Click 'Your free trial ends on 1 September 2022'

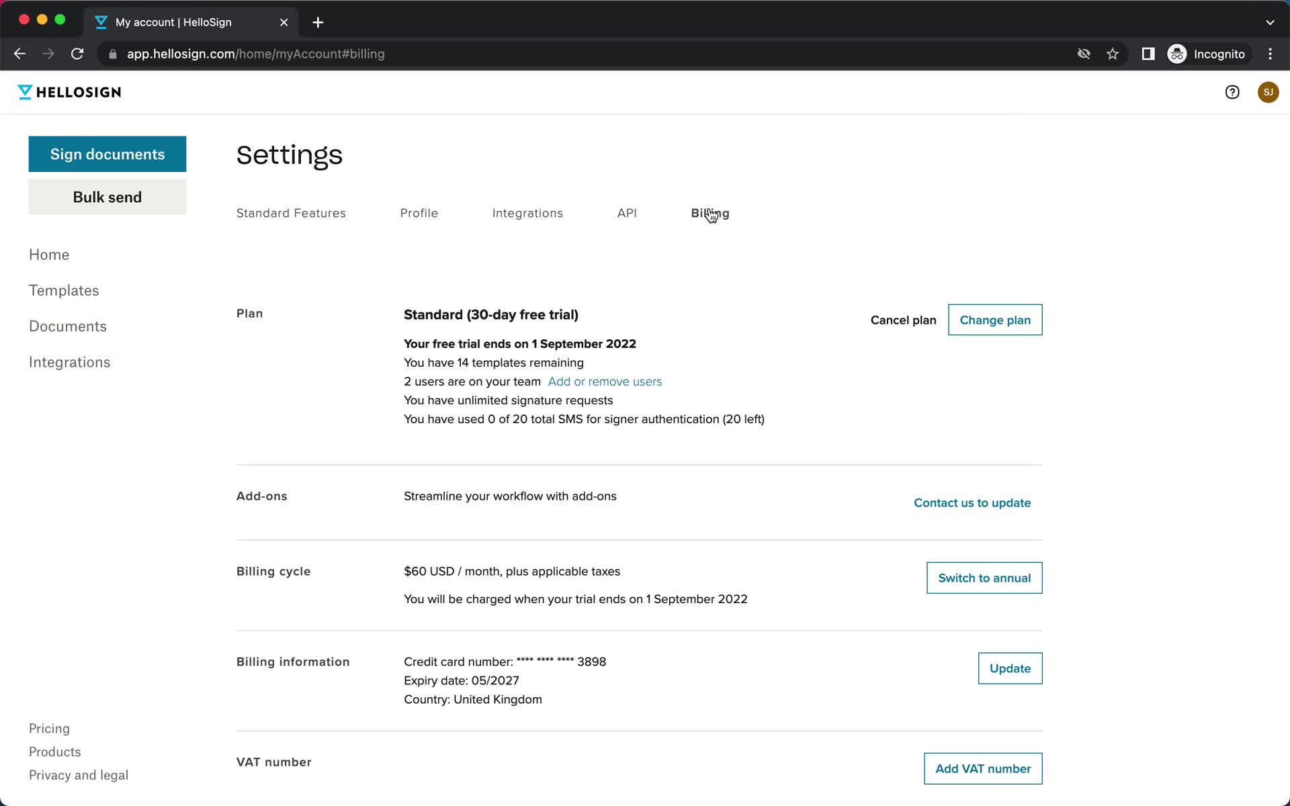(x=520, y=344)
